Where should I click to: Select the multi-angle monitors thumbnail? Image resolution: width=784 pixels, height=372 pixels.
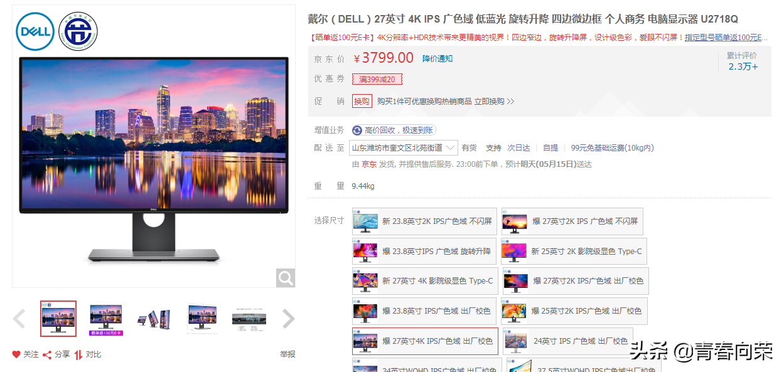(x=154, y=319)
